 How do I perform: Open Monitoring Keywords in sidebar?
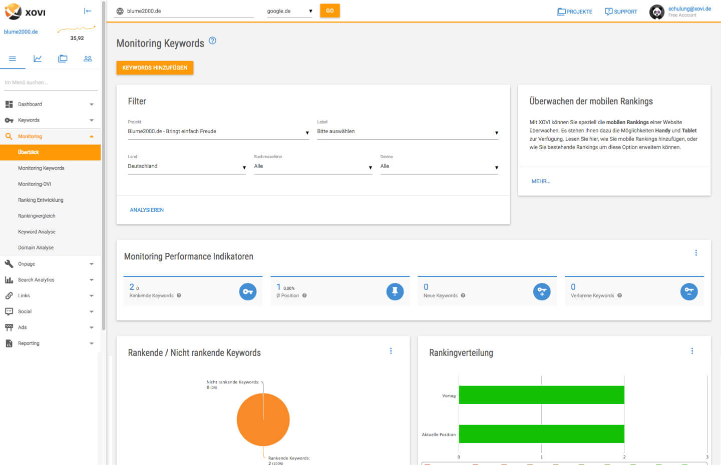(41, 168)
